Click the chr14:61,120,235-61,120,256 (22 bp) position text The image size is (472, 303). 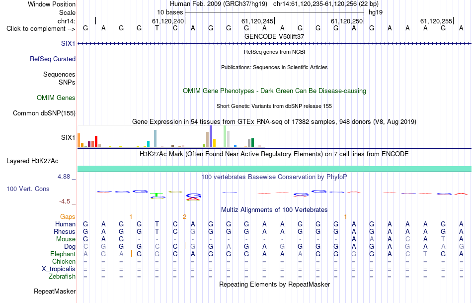point(326,4)
